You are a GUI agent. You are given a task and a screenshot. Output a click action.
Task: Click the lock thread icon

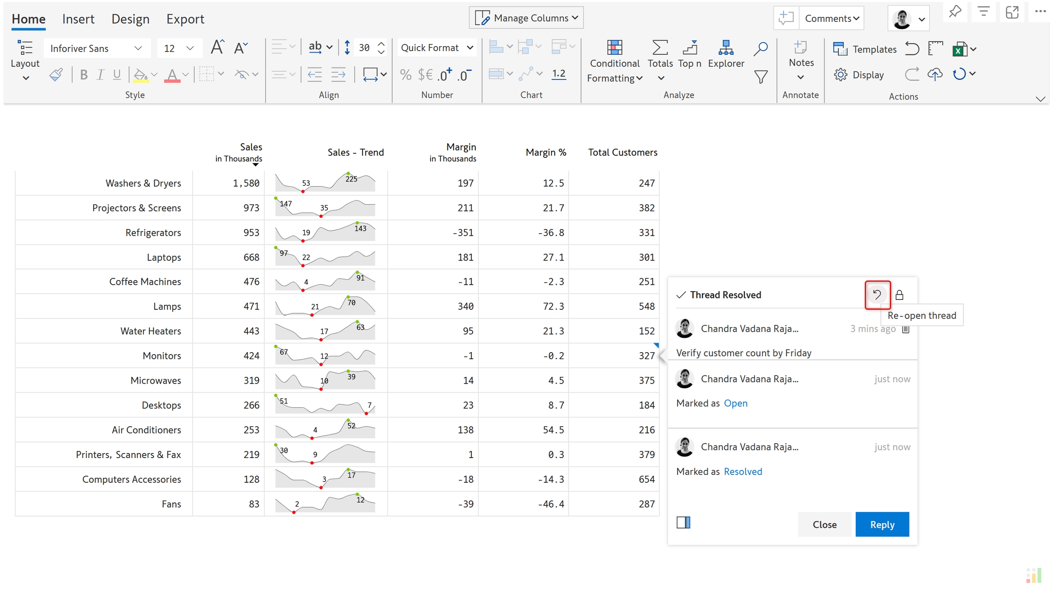click(x=899, y=295)
